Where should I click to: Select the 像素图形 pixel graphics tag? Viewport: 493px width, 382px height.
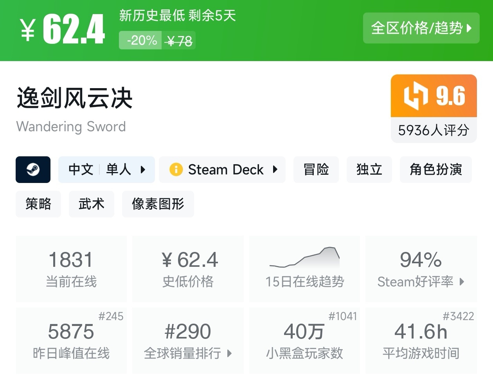pyautogui.click(x=158, y=204)
